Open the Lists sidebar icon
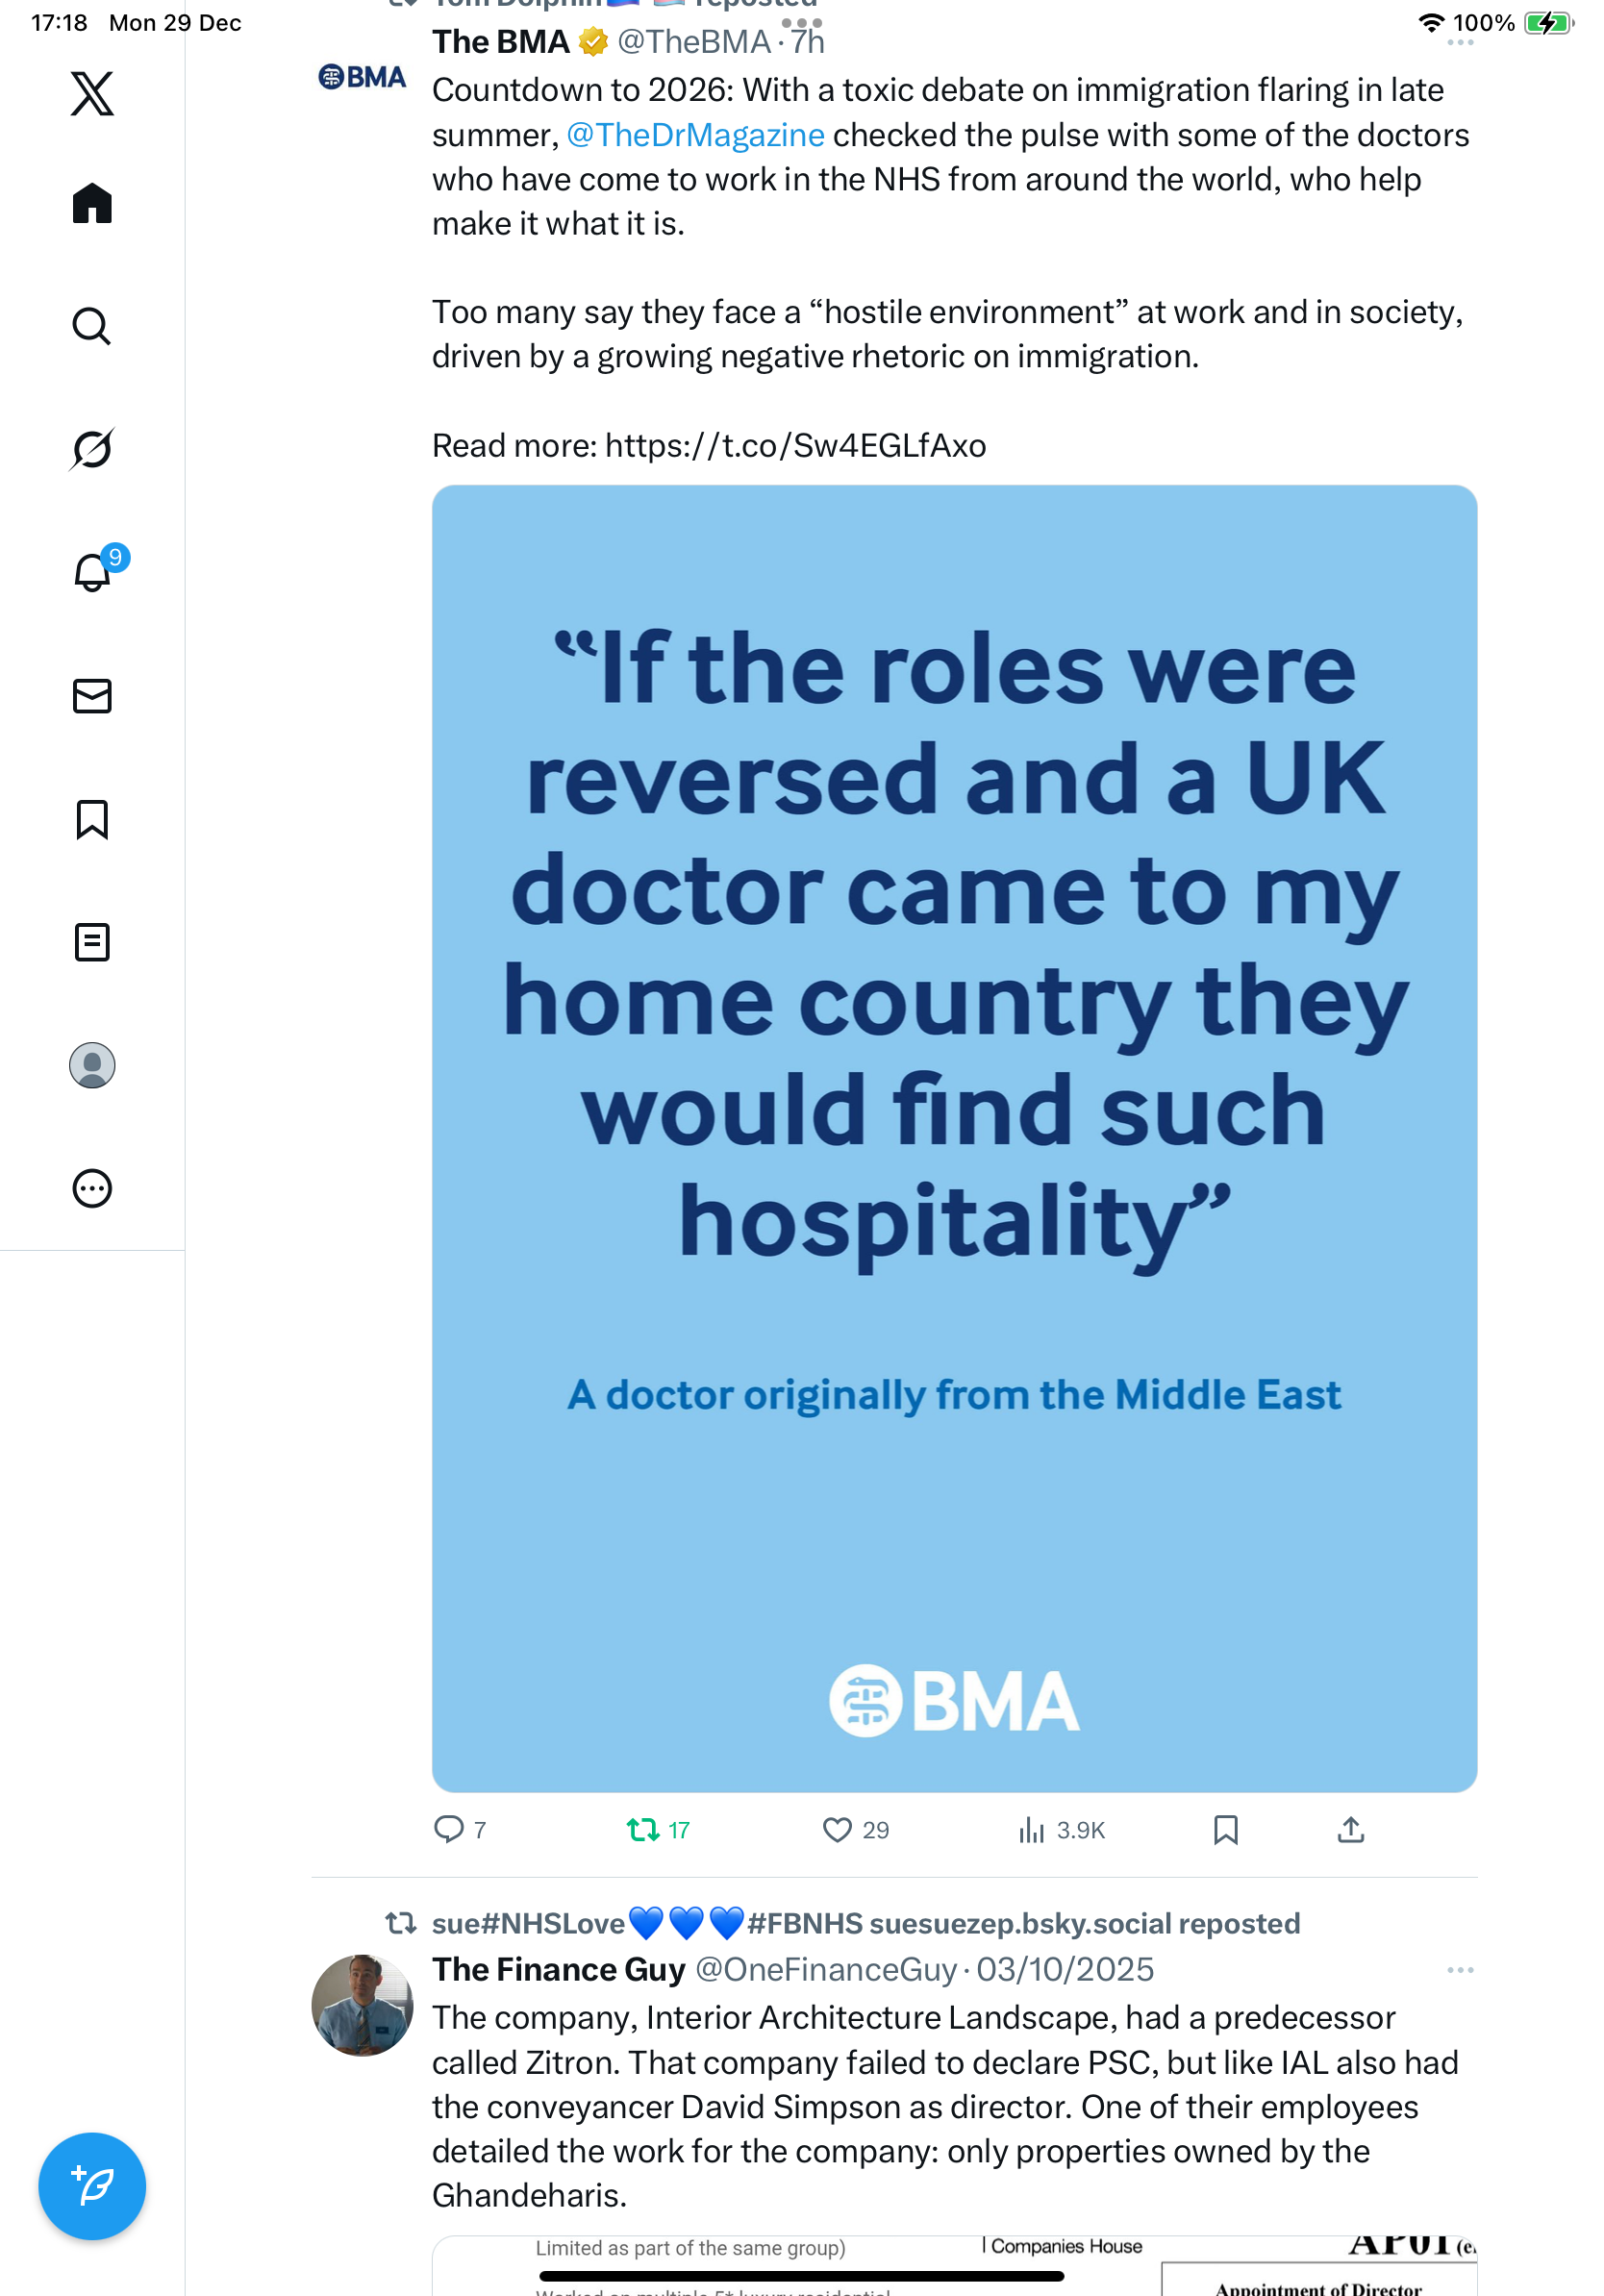The width and height of the screenshot is (1604, 2296). click(92, 942)
